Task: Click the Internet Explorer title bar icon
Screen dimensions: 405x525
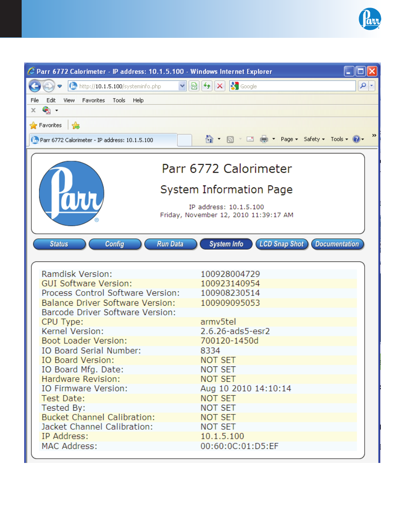Action: [x=31, y=71]
